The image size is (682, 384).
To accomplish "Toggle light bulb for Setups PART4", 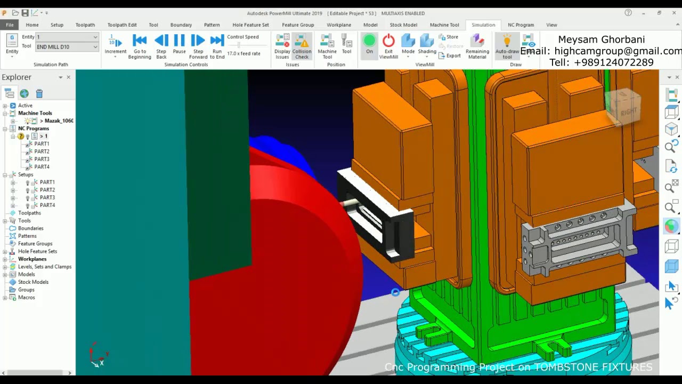I will [28, 205].
